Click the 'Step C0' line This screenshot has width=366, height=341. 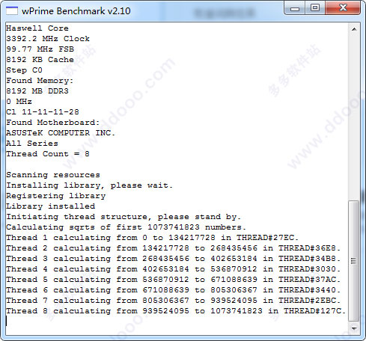24,70
